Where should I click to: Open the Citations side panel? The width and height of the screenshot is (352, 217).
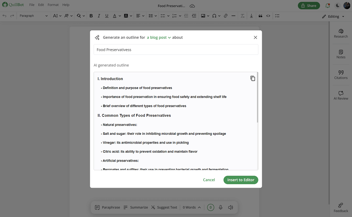(341, 75)
